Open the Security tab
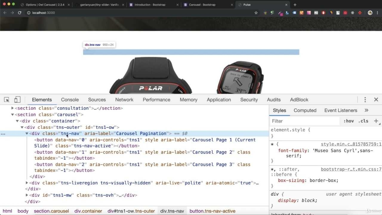The height and width of the screenshot is (215, 382). click(x=249, y=100)
